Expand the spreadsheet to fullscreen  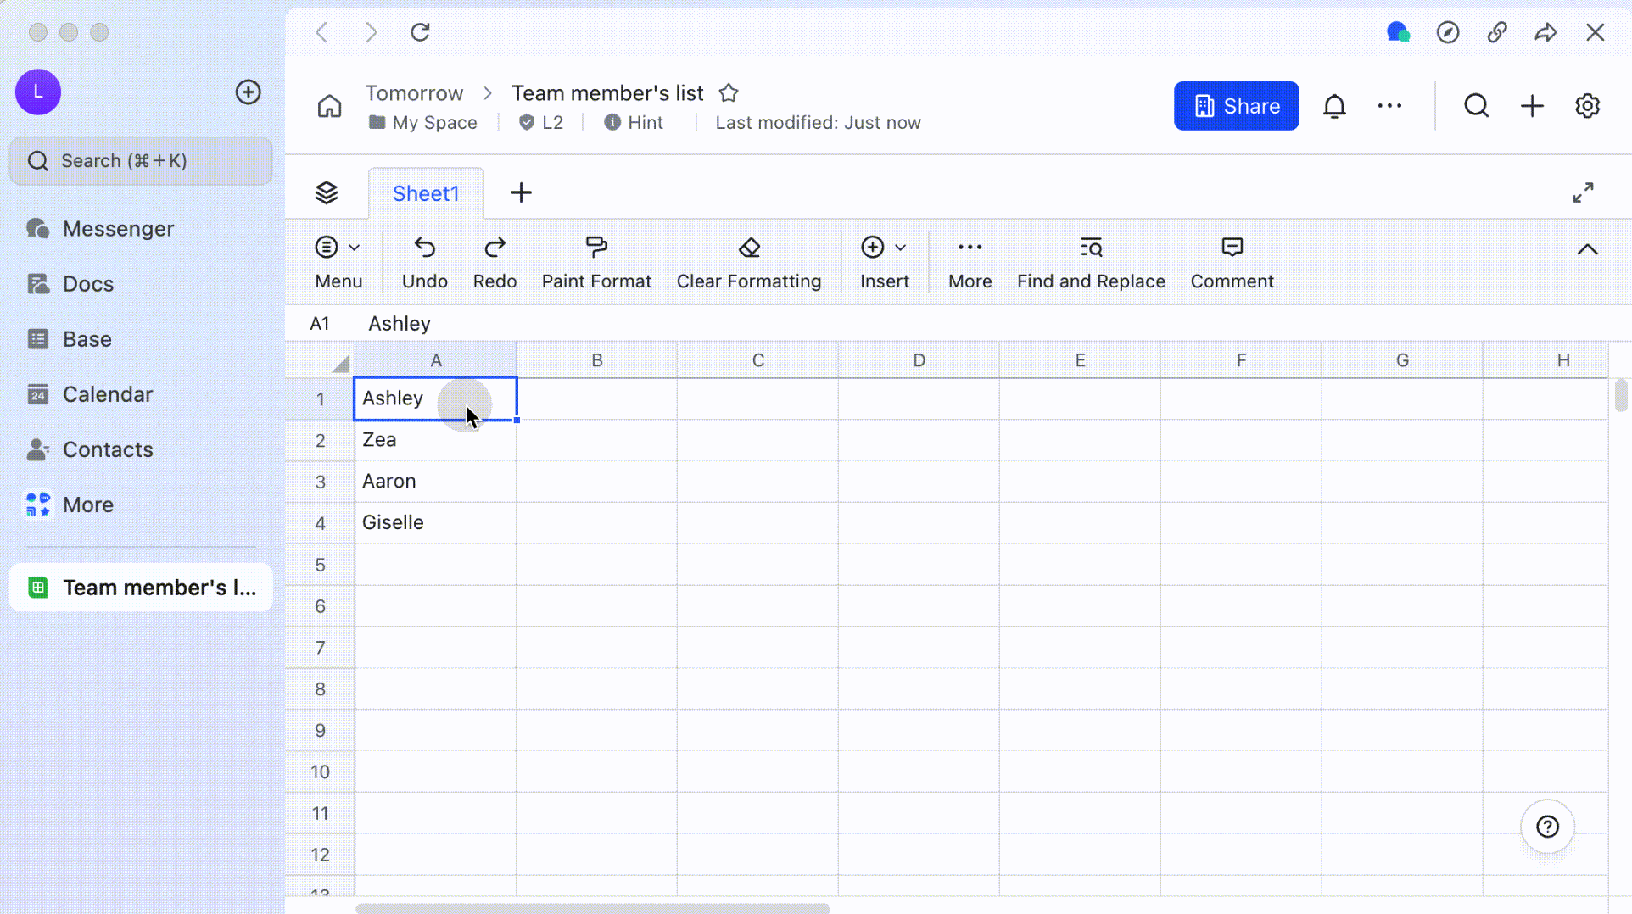pos(1583,192)
